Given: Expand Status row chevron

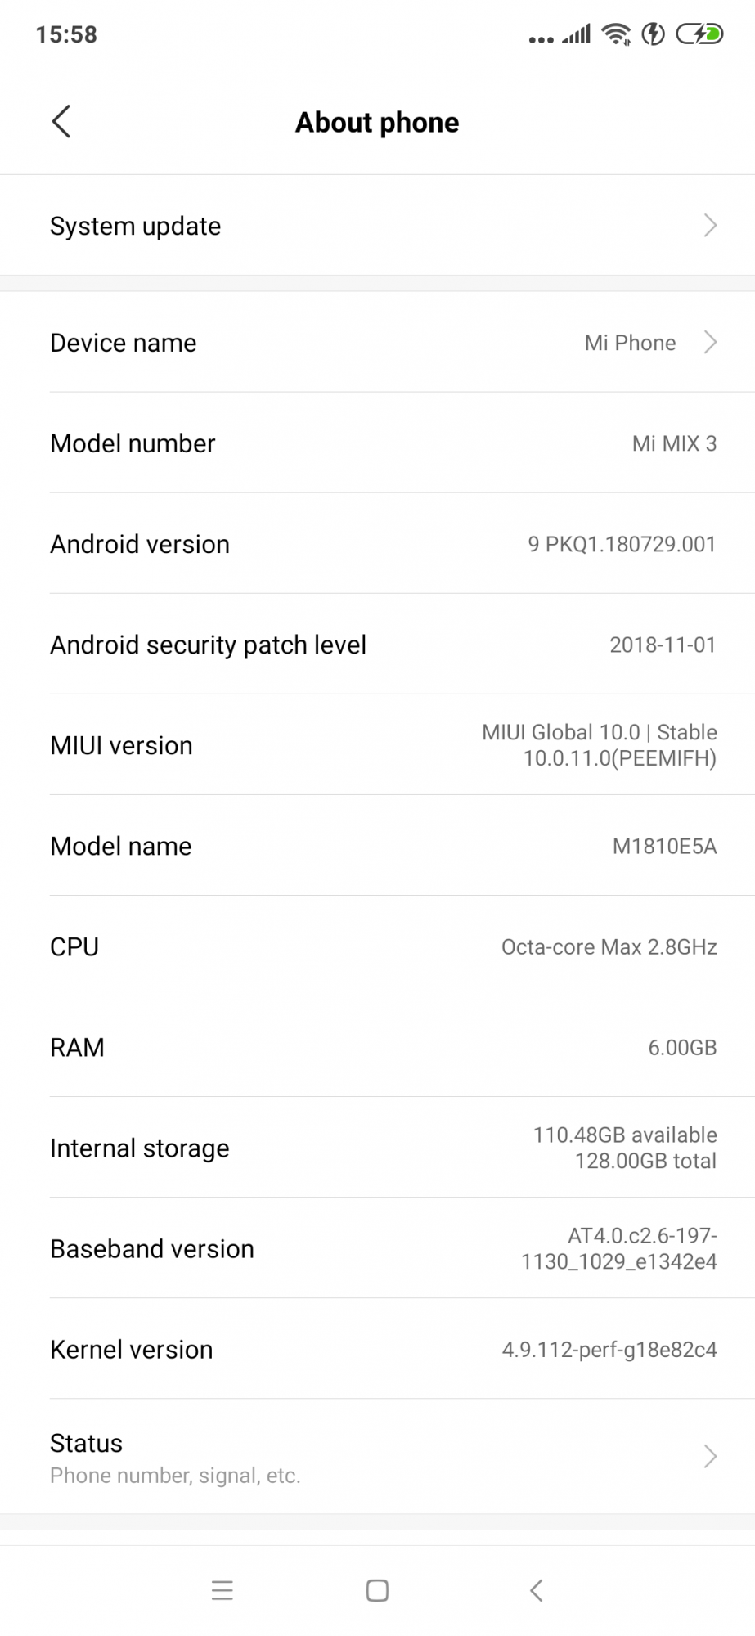Looking at the screenshot, I should pos(710,1457).
